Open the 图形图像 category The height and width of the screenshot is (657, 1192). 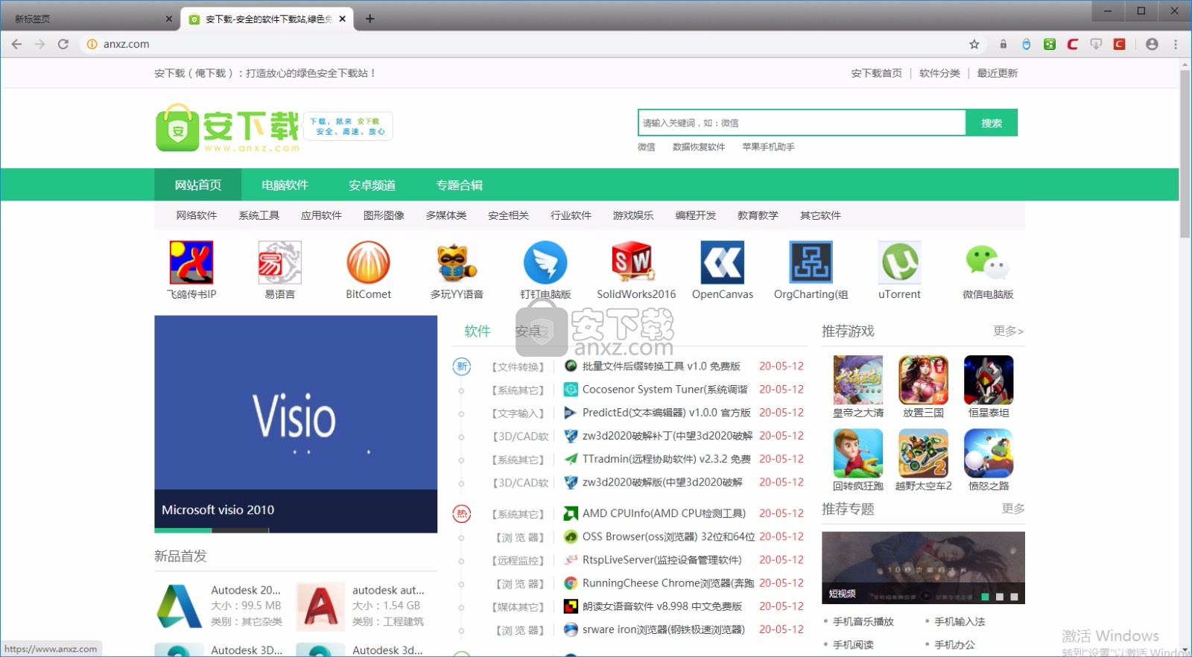click(x=384, y=215)
